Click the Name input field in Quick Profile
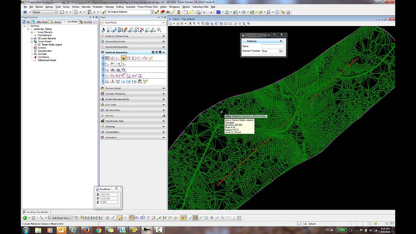The height and width of the screenshot is (234, 416). [x=272, y=46]
